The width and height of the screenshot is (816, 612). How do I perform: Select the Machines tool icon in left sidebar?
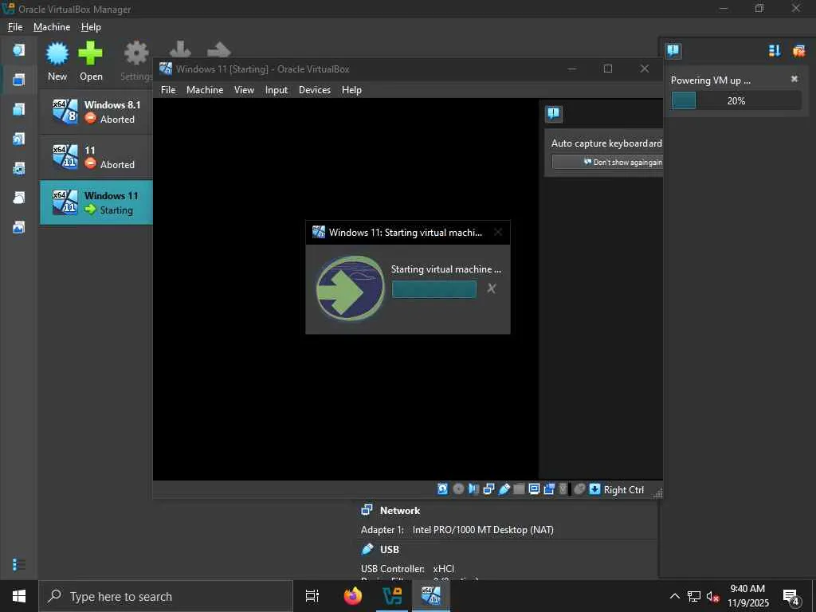(x=19, y=80)
